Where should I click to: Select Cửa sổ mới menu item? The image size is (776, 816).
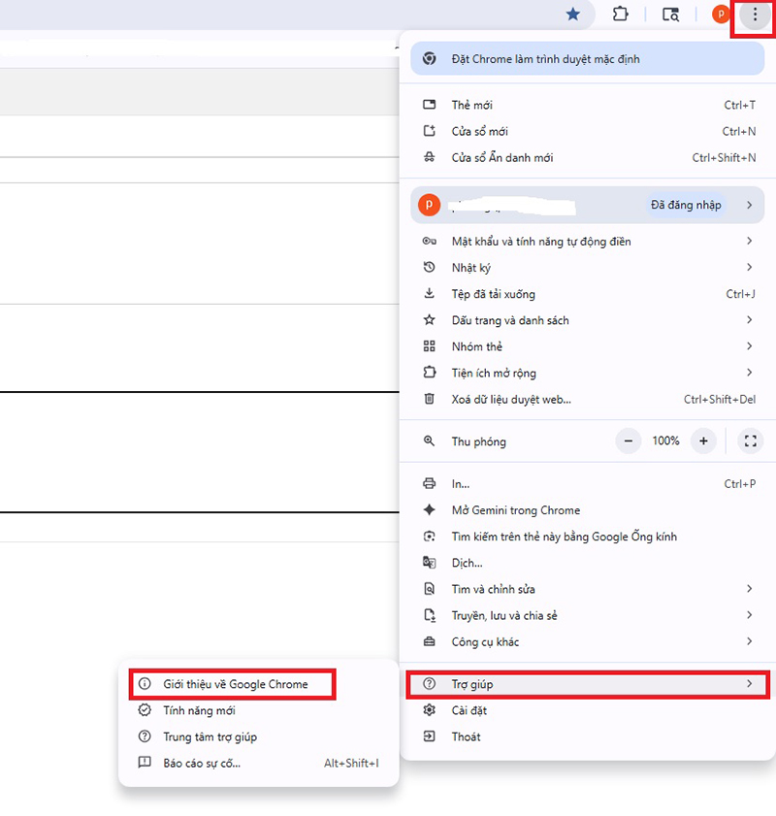click(588, 131)
